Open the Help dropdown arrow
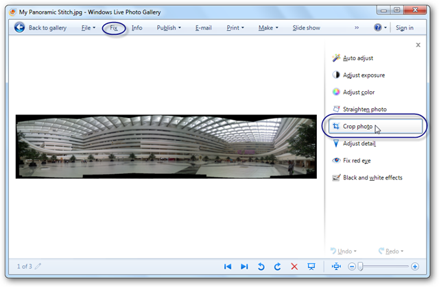Image resolution: width=439 pixels, height=287 pixels. (x=385, y=27)
